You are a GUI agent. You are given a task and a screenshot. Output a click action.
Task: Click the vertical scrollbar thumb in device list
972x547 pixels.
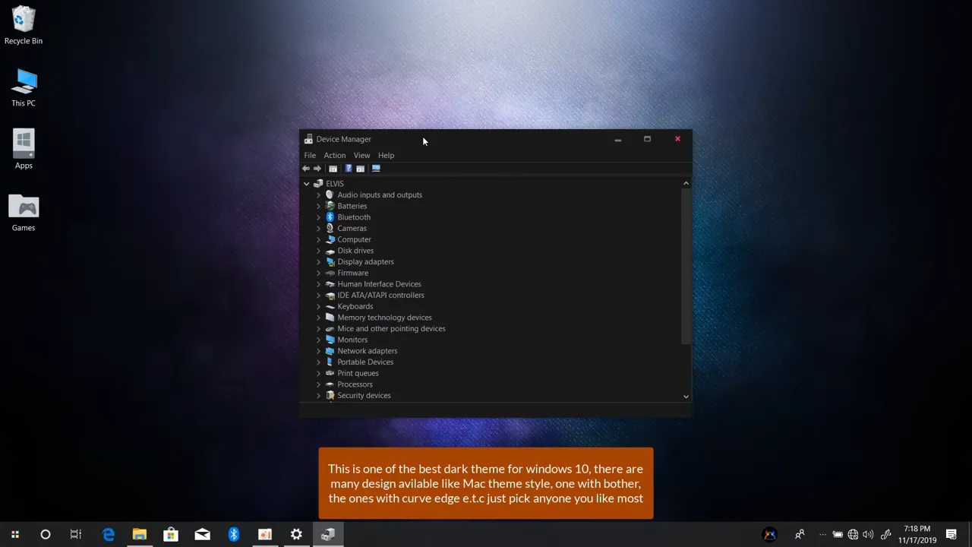[x=686, y=266]
